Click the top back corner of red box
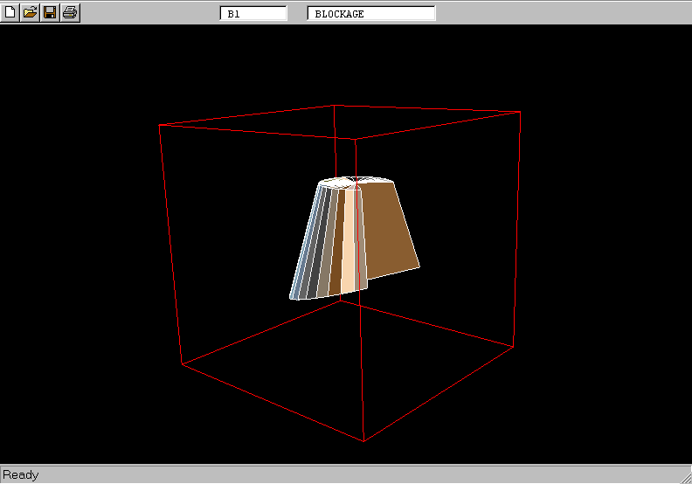Image resolution: width=692 pixels, height=484 pixels. (x=334, y=105)
